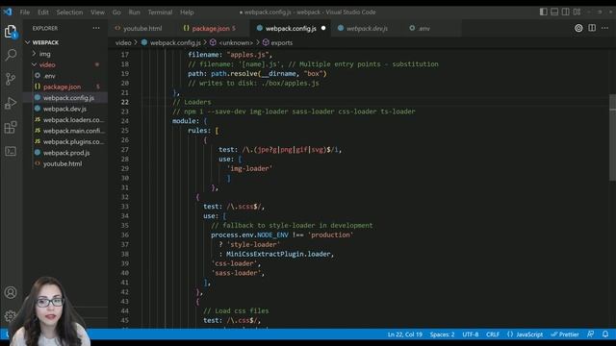Click unsaved dot on webpack.config.js tab
The height and width of the screenshot is (346, 616).
[323, 28]
